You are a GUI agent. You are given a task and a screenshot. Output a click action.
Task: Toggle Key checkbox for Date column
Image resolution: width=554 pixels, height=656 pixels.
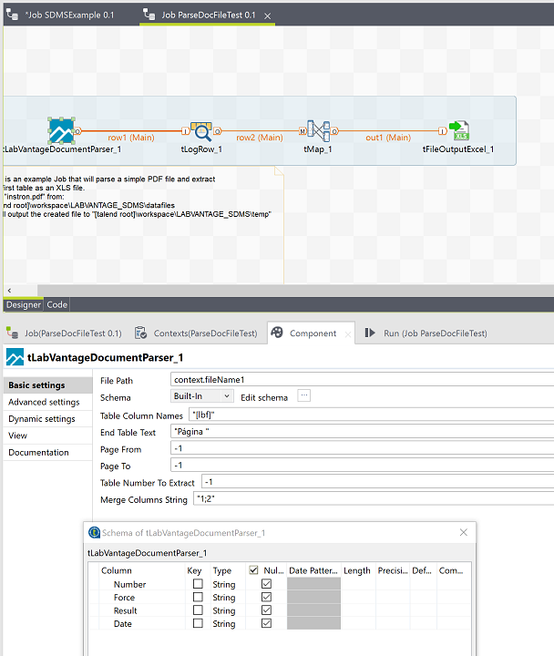click(198, 623)
